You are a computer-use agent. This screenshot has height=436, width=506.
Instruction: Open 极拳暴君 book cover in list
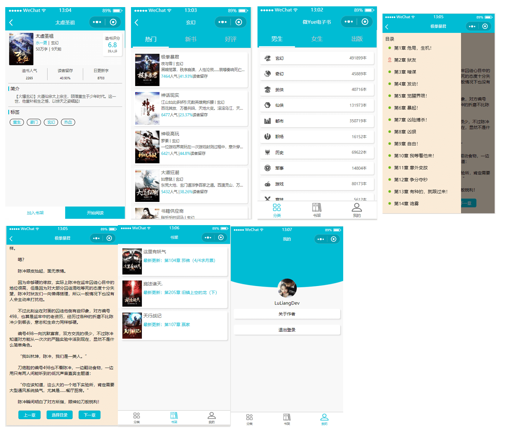(x=147, y=70)
